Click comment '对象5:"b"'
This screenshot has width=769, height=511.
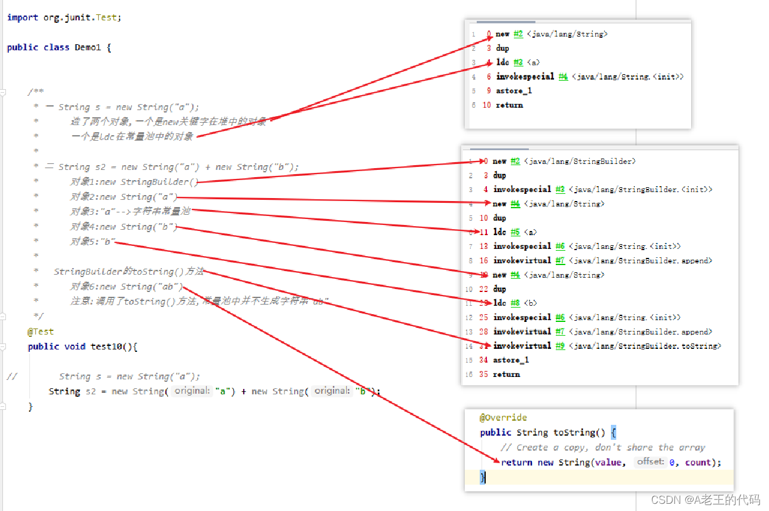[x=93, y=242]
